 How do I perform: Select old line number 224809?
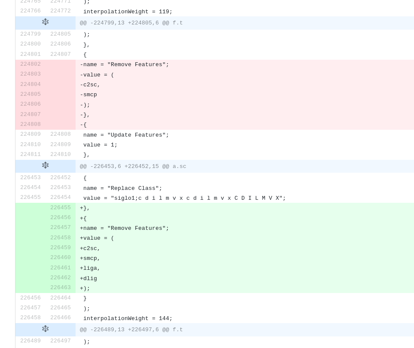tap(30, 134)
